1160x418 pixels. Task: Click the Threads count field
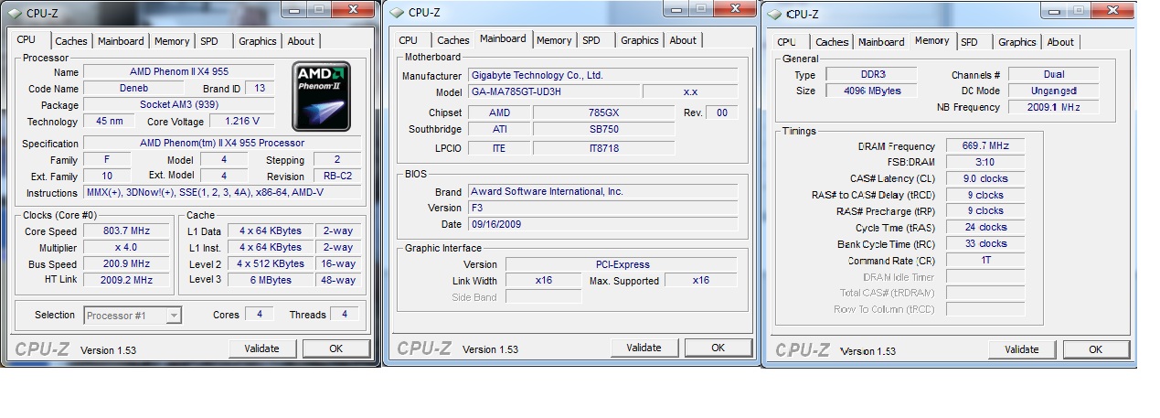pyautogui.click(x=345, y=315)
